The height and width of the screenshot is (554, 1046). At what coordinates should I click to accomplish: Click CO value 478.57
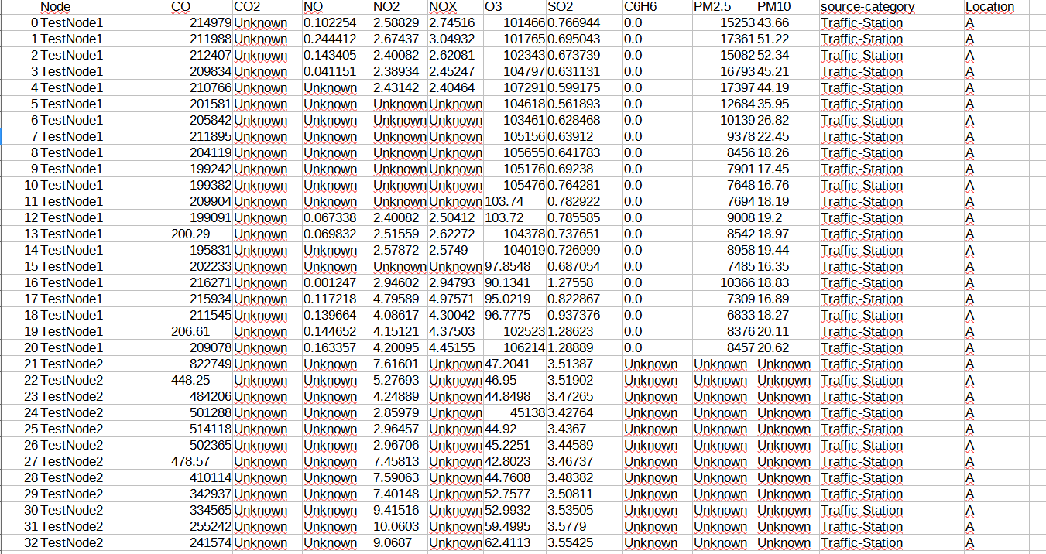[x=201, y=462]
